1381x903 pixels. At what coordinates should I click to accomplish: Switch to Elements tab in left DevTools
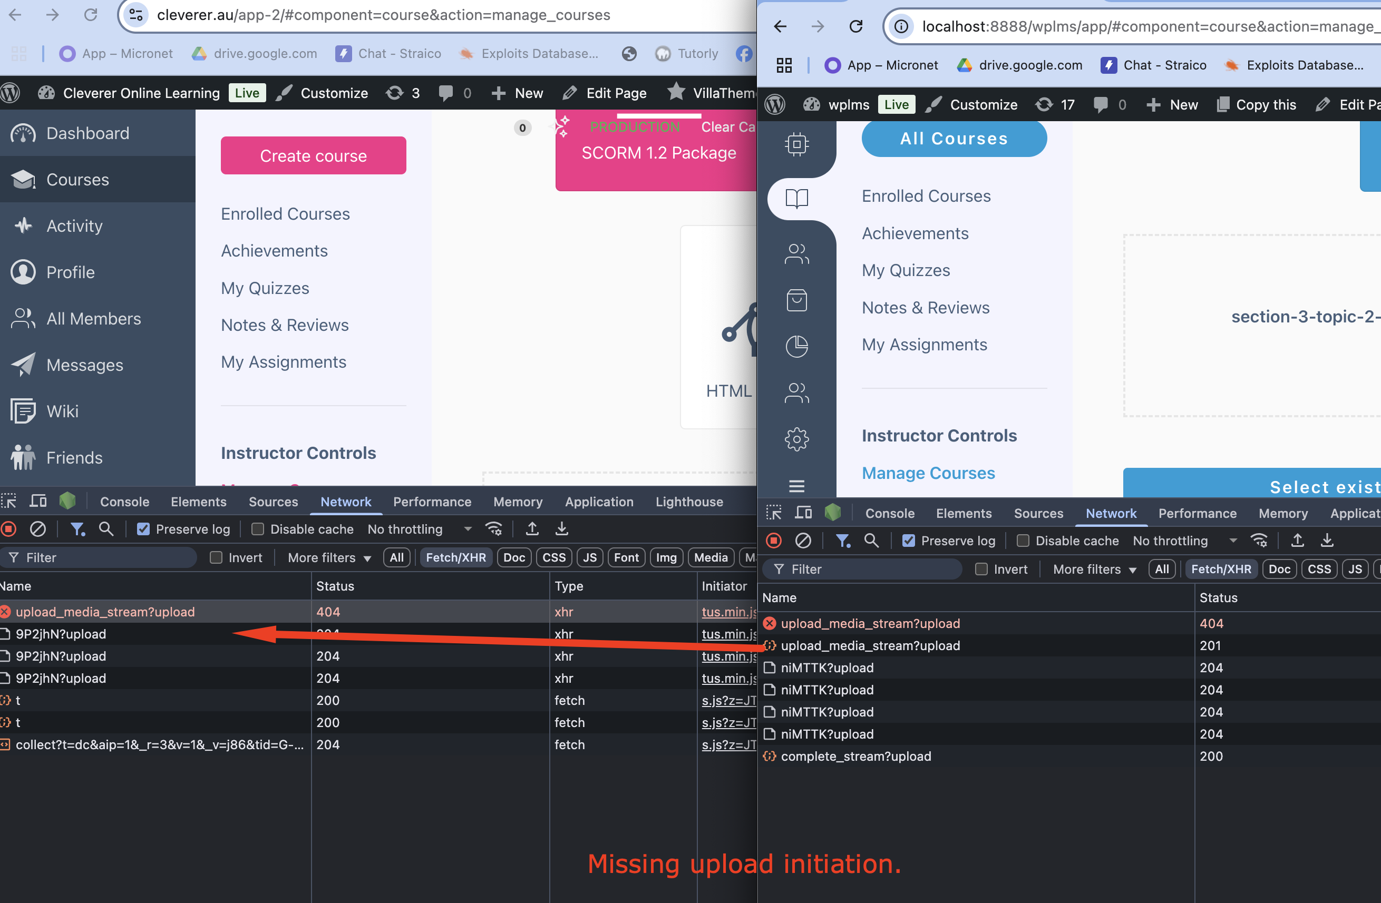[x=198, y=501]
